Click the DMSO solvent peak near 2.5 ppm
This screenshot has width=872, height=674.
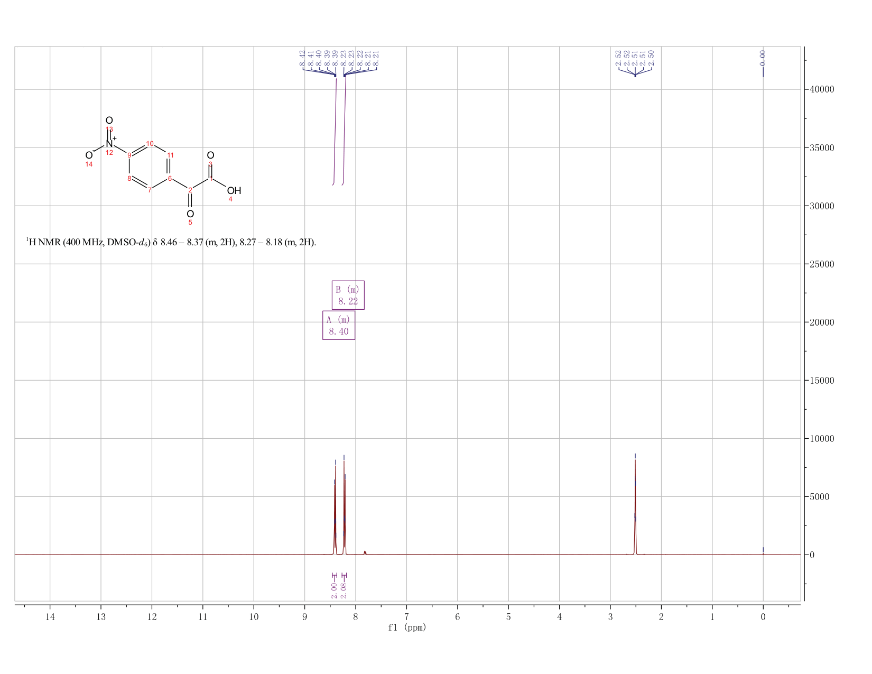(x=635, y=507)
